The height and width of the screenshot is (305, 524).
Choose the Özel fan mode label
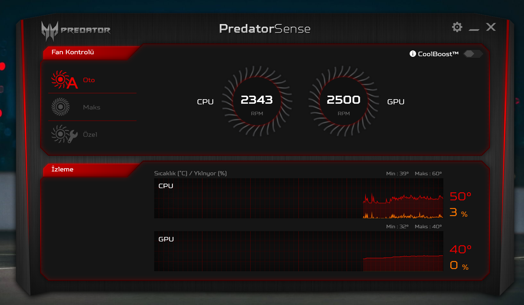tap(90, 134)
